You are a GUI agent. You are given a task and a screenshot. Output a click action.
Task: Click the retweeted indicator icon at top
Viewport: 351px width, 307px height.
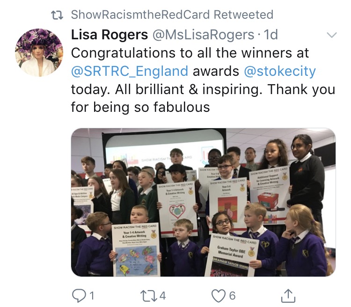pos(57,15)
